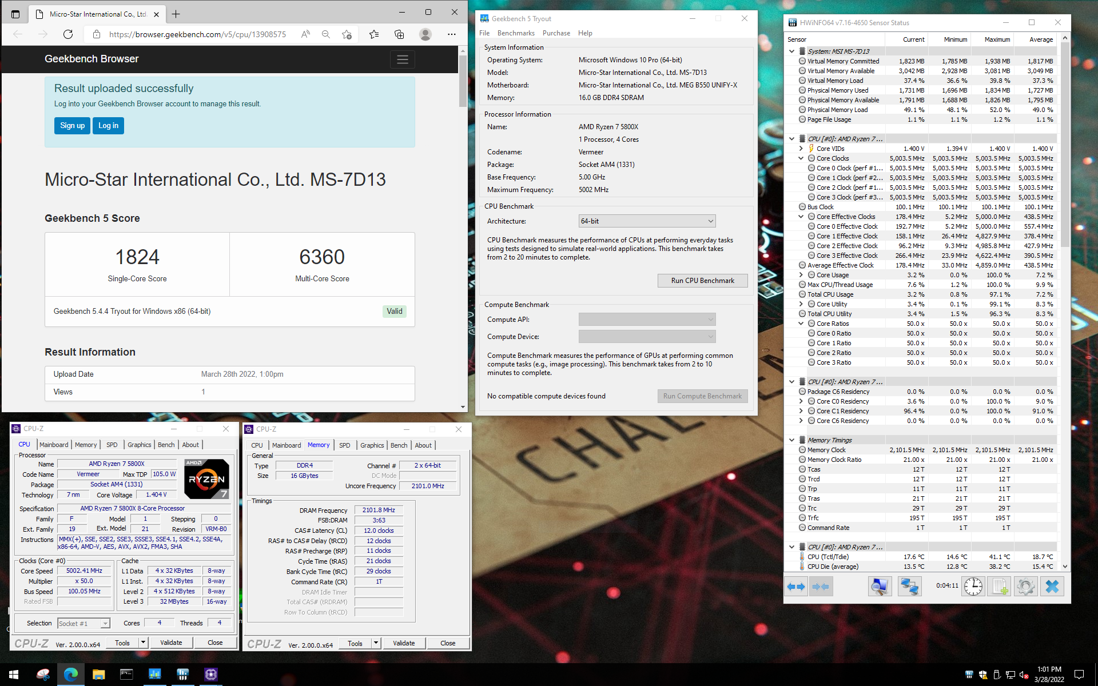
Task: Open a new Edge tab with plus
Action: click(176, 14)
